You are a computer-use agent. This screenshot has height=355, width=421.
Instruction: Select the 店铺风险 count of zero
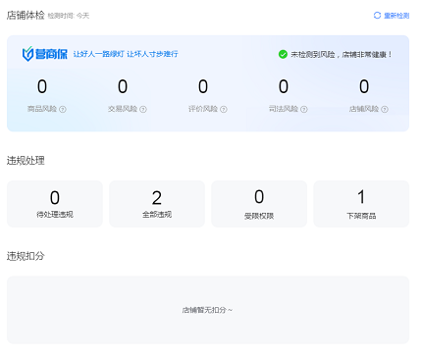coord(364,86)
